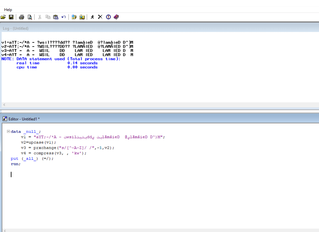The width and height of the screenshot is (319, 232).
Task: Click the Paste clipboard icon
Action: (56, 17)
